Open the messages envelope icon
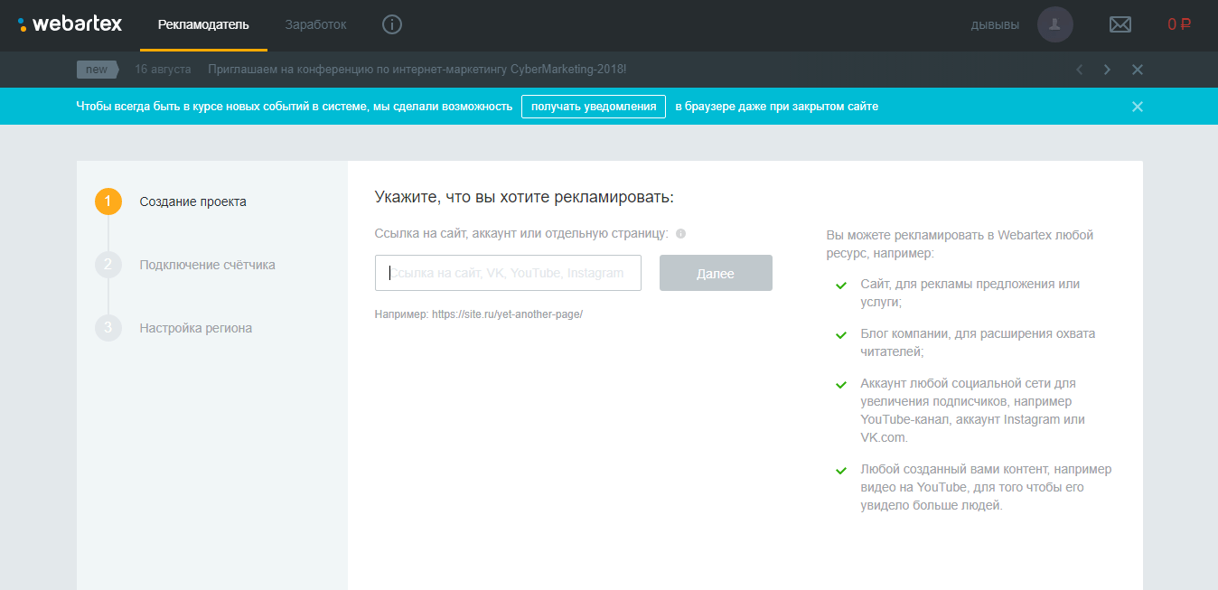The image size is (1218, 590). [1120, 24]
